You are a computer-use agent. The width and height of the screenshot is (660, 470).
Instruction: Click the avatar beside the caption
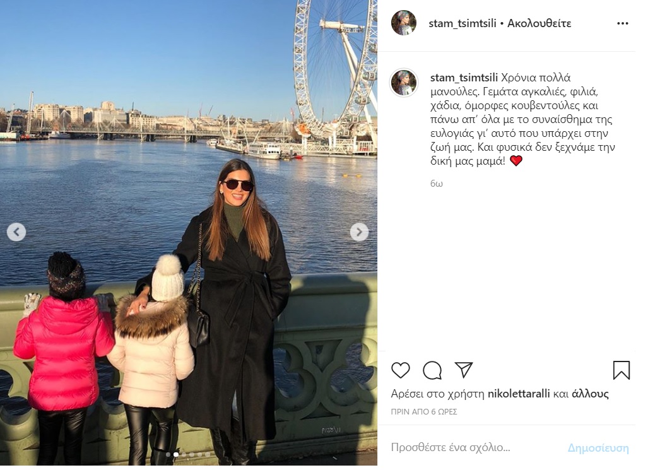click(404, 83)
